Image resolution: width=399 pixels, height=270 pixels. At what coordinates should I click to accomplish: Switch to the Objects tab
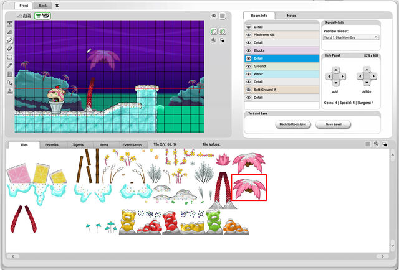pyautogui.click(x=77, y=145)
